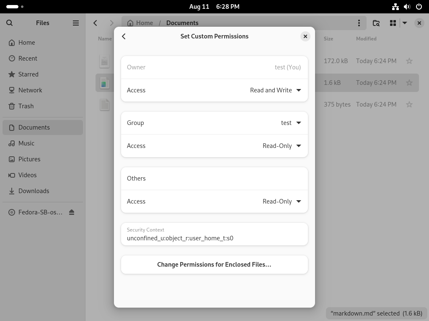Star the 375 bytes file
Viewport: 429px width, 321px height.
click(409, 104)
